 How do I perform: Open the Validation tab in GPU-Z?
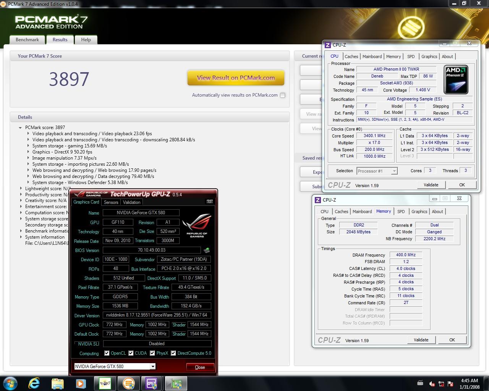tap(132, 202)
